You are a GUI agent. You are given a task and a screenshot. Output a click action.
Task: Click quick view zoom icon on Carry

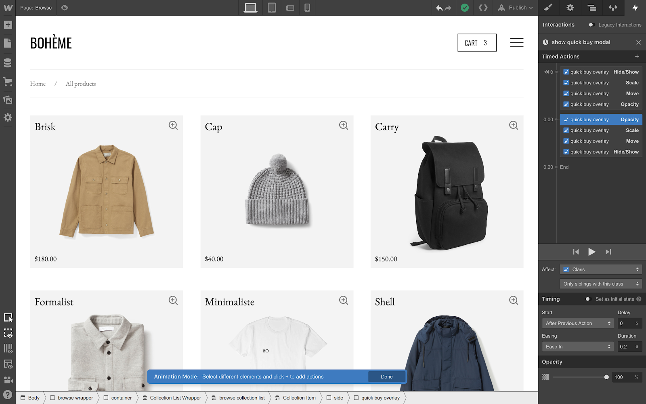[514, 125]
